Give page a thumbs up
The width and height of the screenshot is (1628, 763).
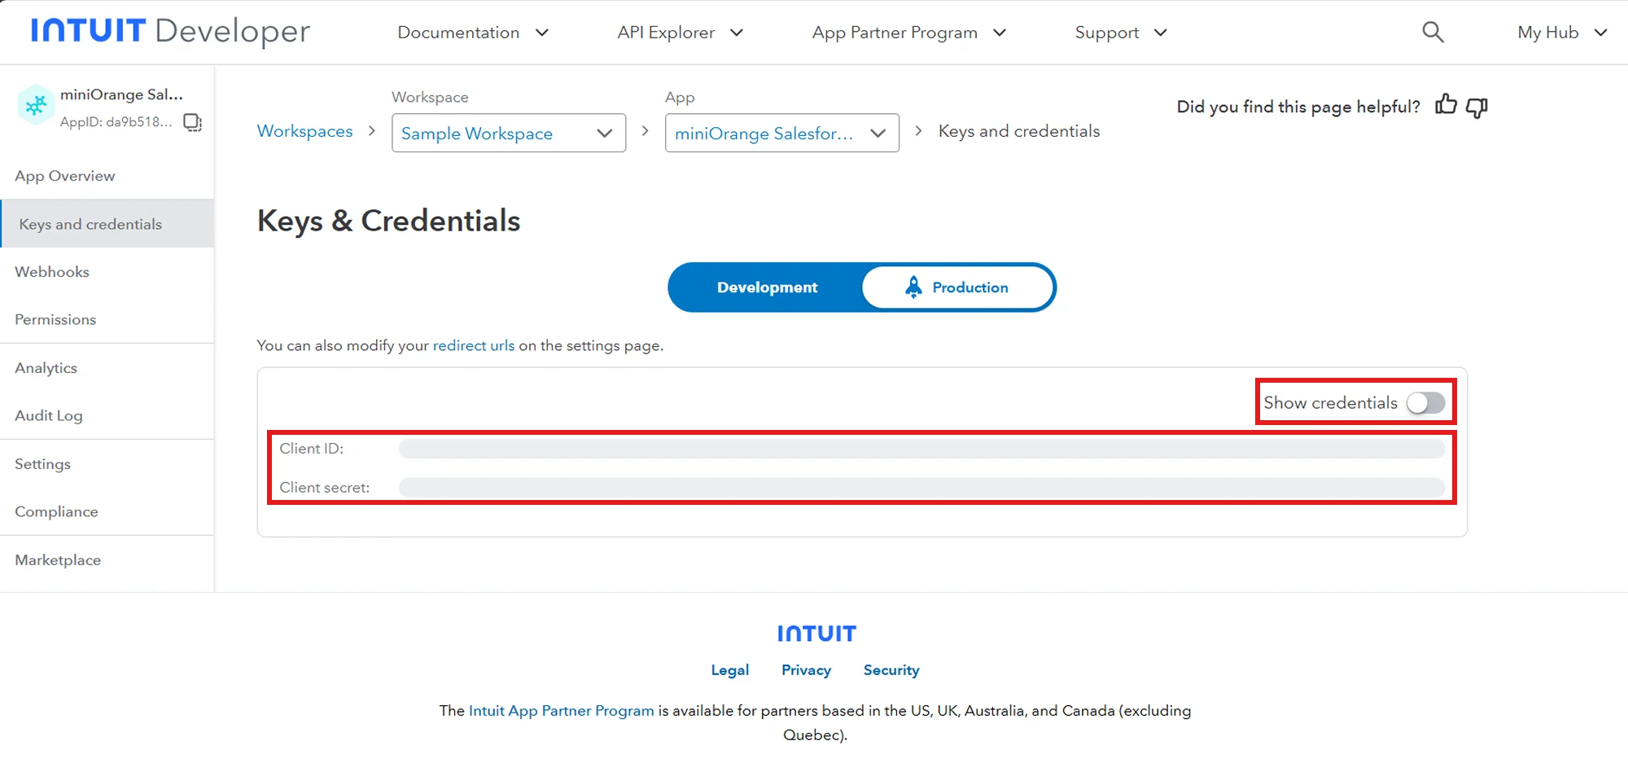pos(1446,106)
